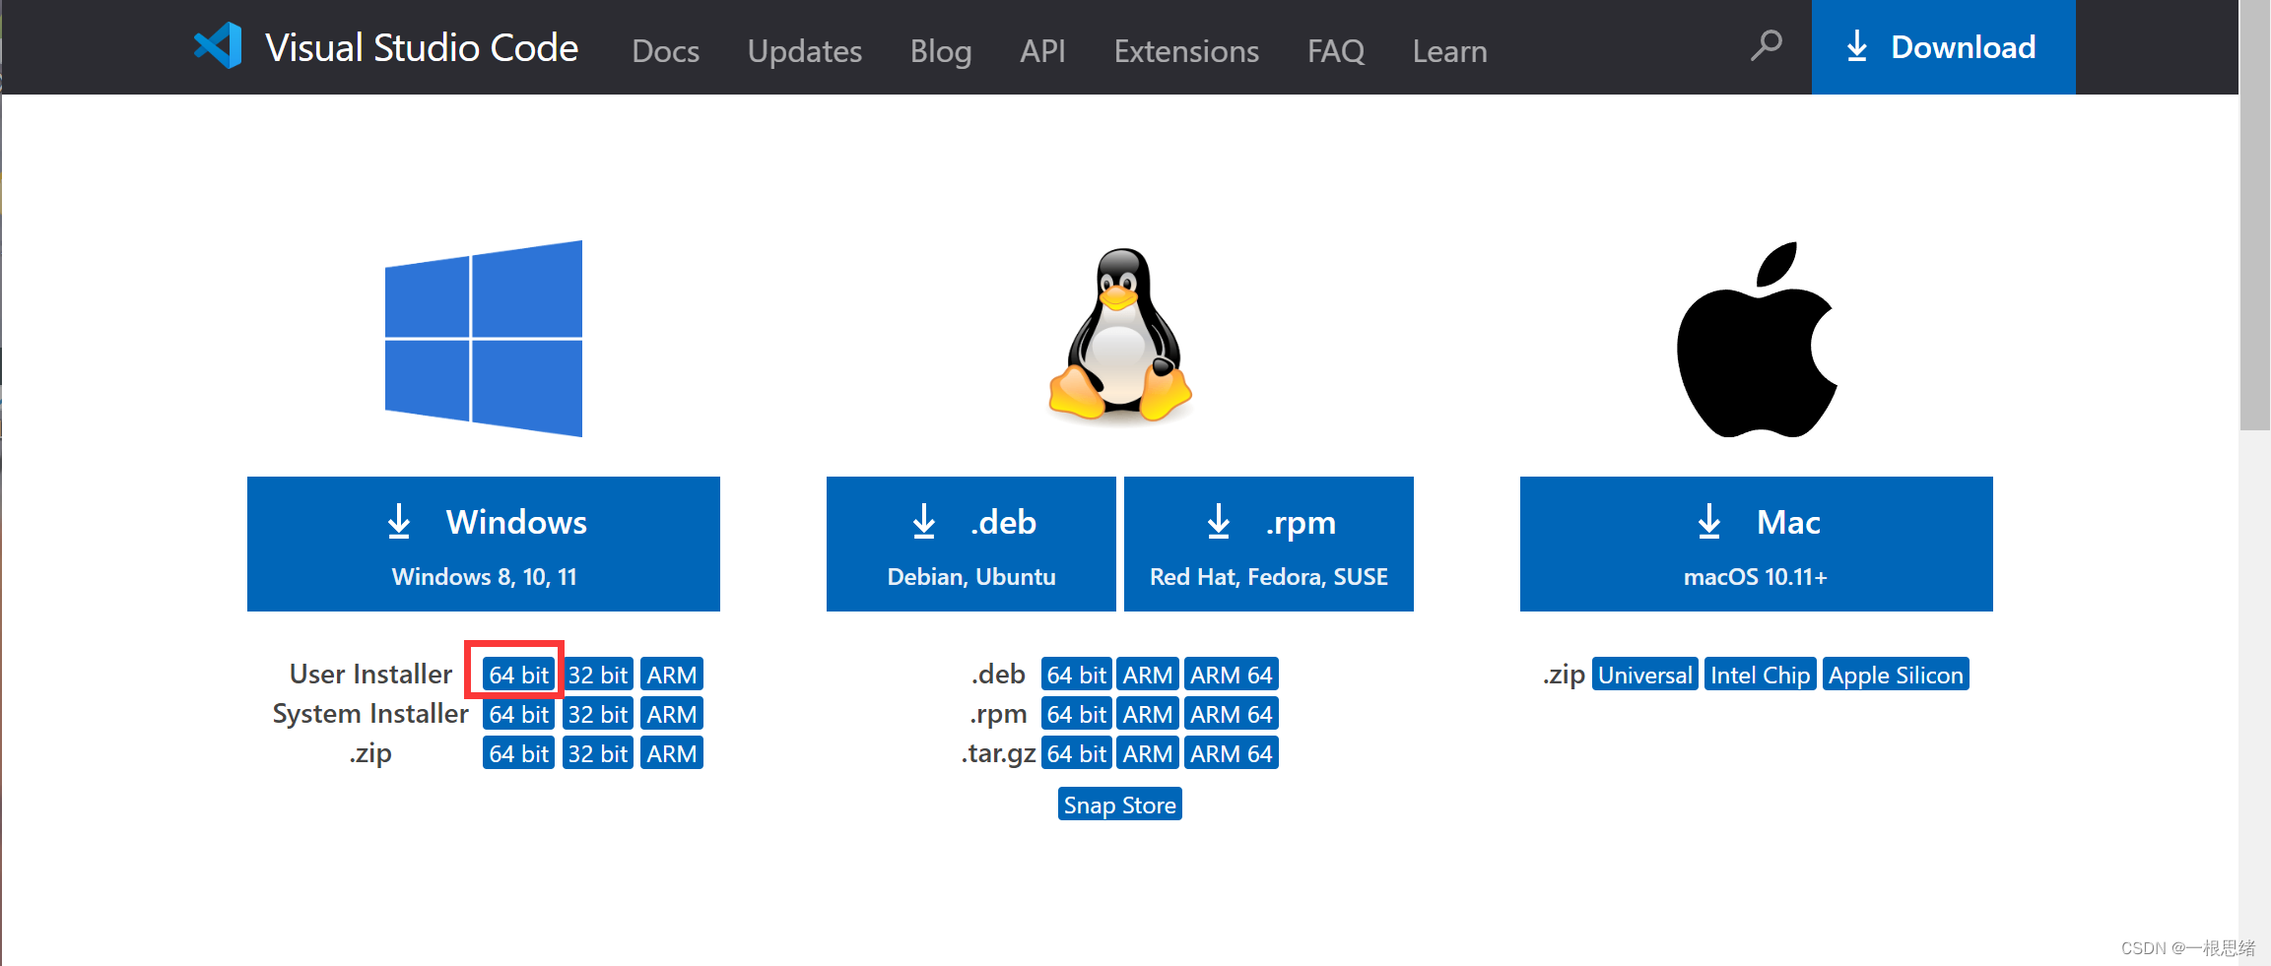Screen dimensions: 2271x966
Task: Select Mac .zip Universal
Action: [x=1645, y=675]
